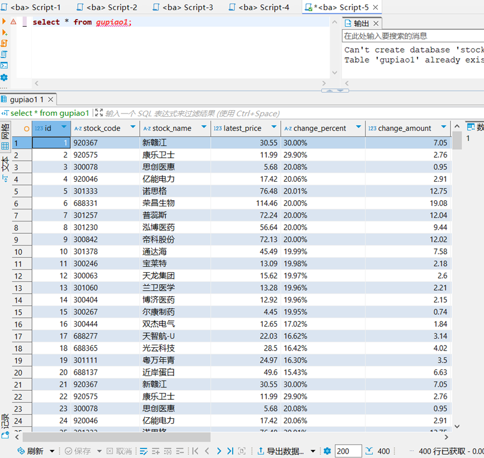Click the maximize/restore panel handle under editor
Screen dimensions: 484x458
pyautogui.click(x=335, y=91)
